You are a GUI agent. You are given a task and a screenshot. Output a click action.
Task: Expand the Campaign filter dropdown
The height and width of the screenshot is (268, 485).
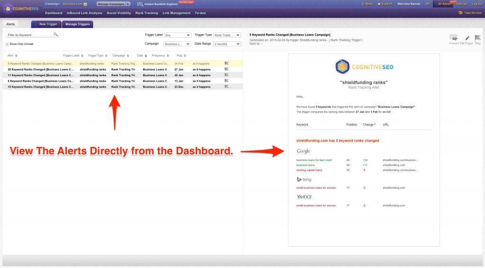(x=178, y=44)
